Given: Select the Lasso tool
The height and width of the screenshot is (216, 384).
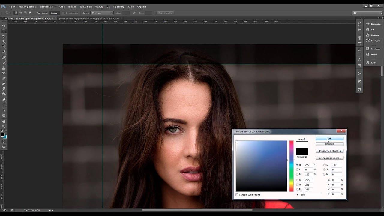Looking at the screenshot, I should point(4,36).
